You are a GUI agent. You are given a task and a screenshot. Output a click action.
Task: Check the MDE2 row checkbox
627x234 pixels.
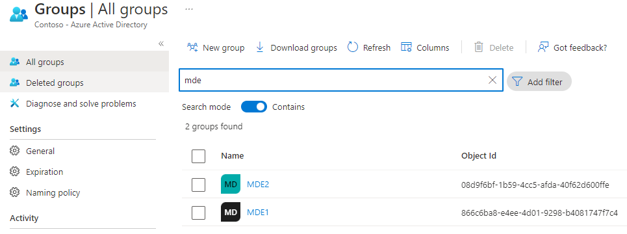(x=198, y=185)
